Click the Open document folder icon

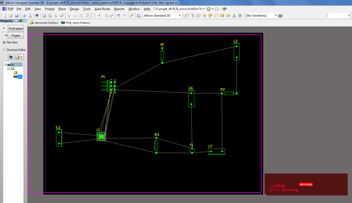click(x=11, y=16)
